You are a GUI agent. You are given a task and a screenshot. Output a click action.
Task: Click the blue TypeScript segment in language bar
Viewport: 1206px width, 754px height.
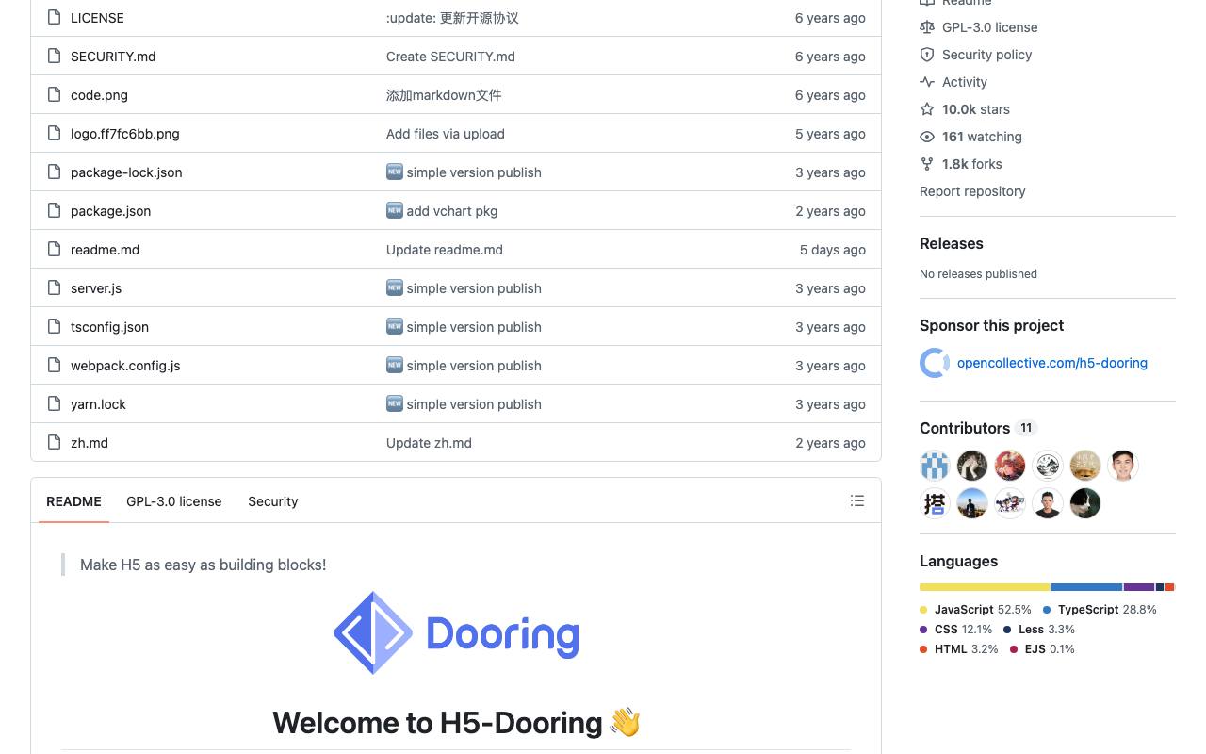1087,587
